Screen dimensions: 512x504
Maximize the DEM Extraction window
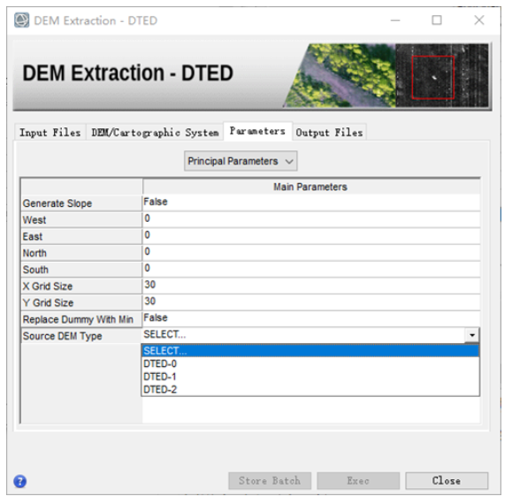(437, 20)
